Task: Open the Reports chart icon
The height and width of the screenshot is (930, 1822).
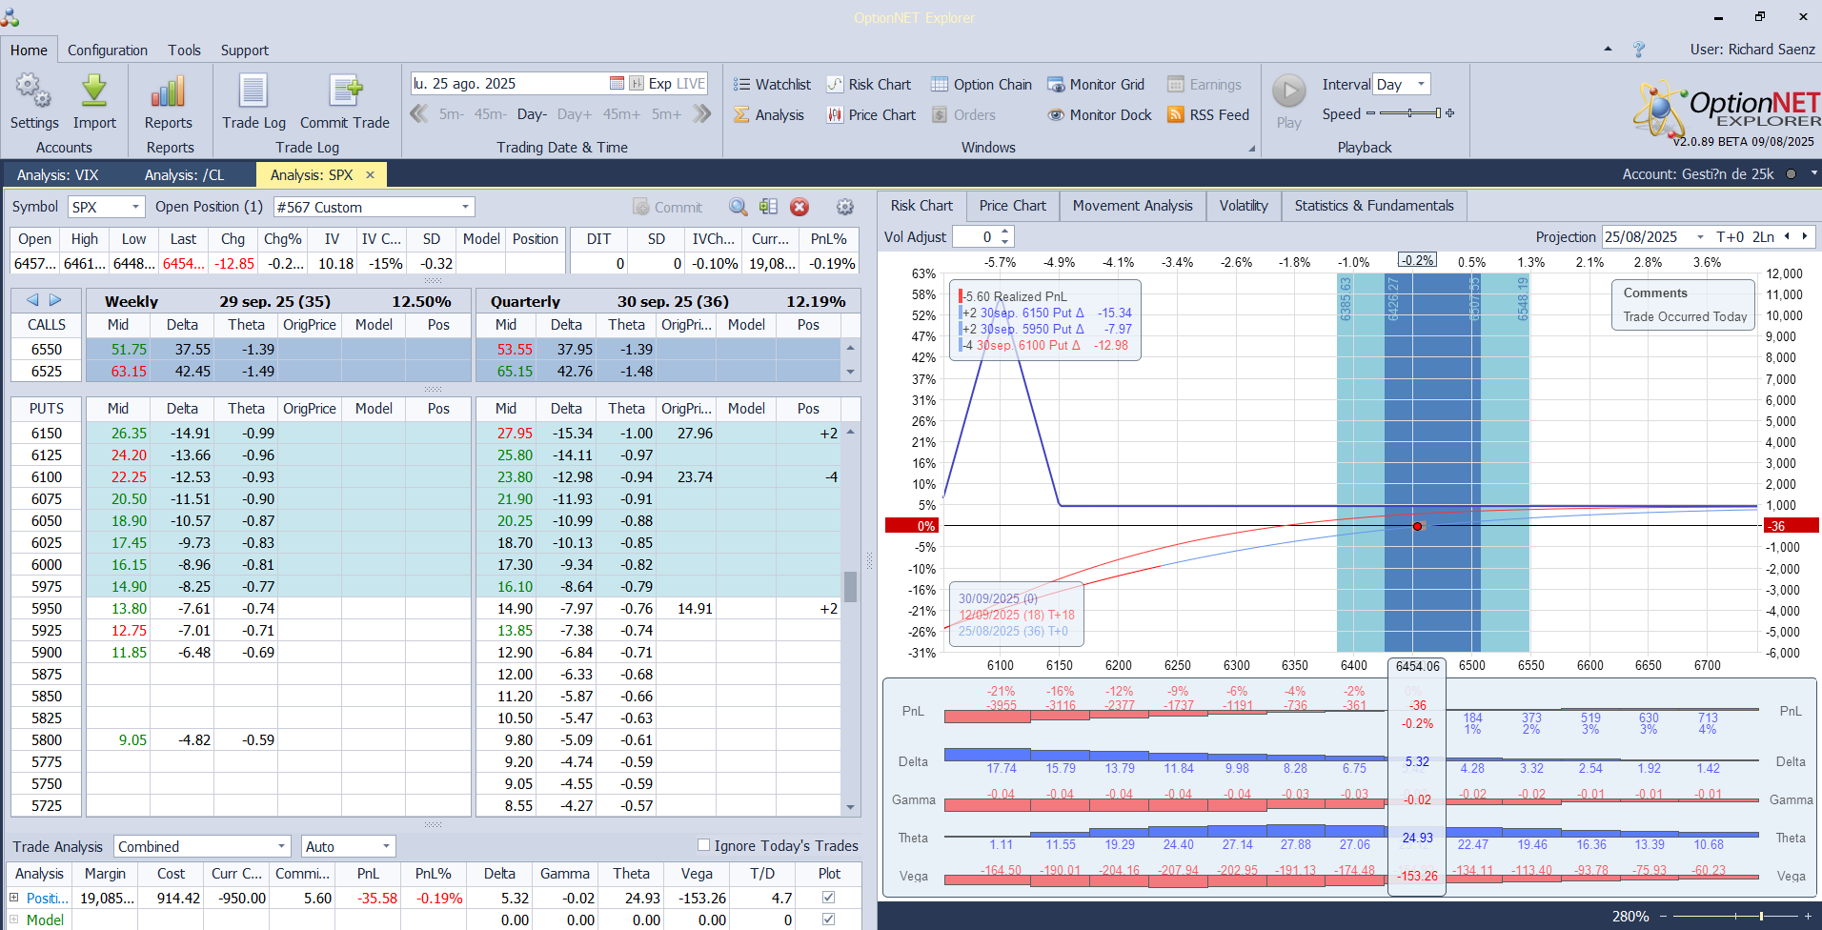Action: (169, 92)
